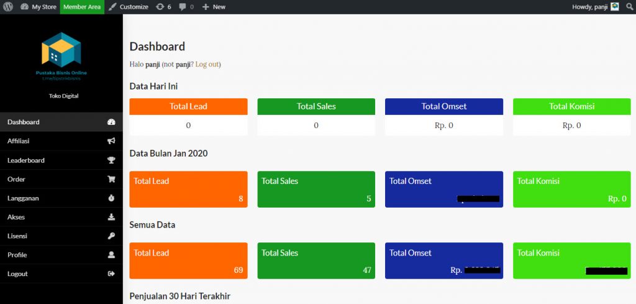Viewport: 636px width, 304px height.
Task: Select Lisensi in the sidebar
Action: (61, 236)
